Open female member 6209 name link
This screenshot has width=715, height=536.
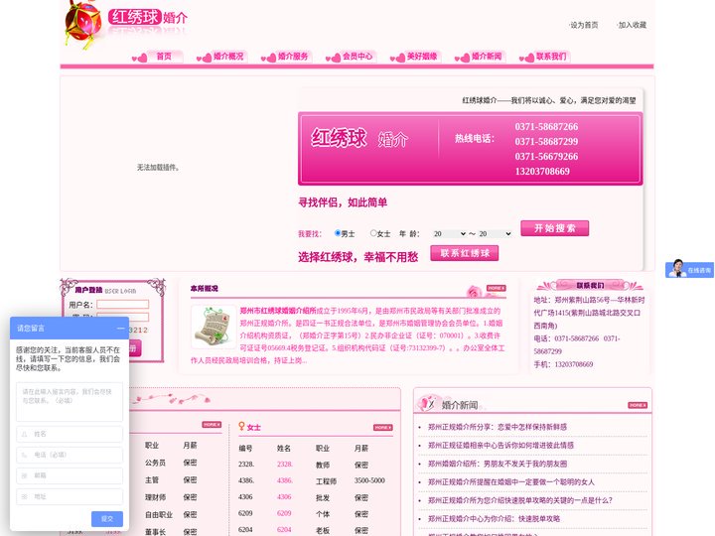pyautogui.click(x=284, y=513)
